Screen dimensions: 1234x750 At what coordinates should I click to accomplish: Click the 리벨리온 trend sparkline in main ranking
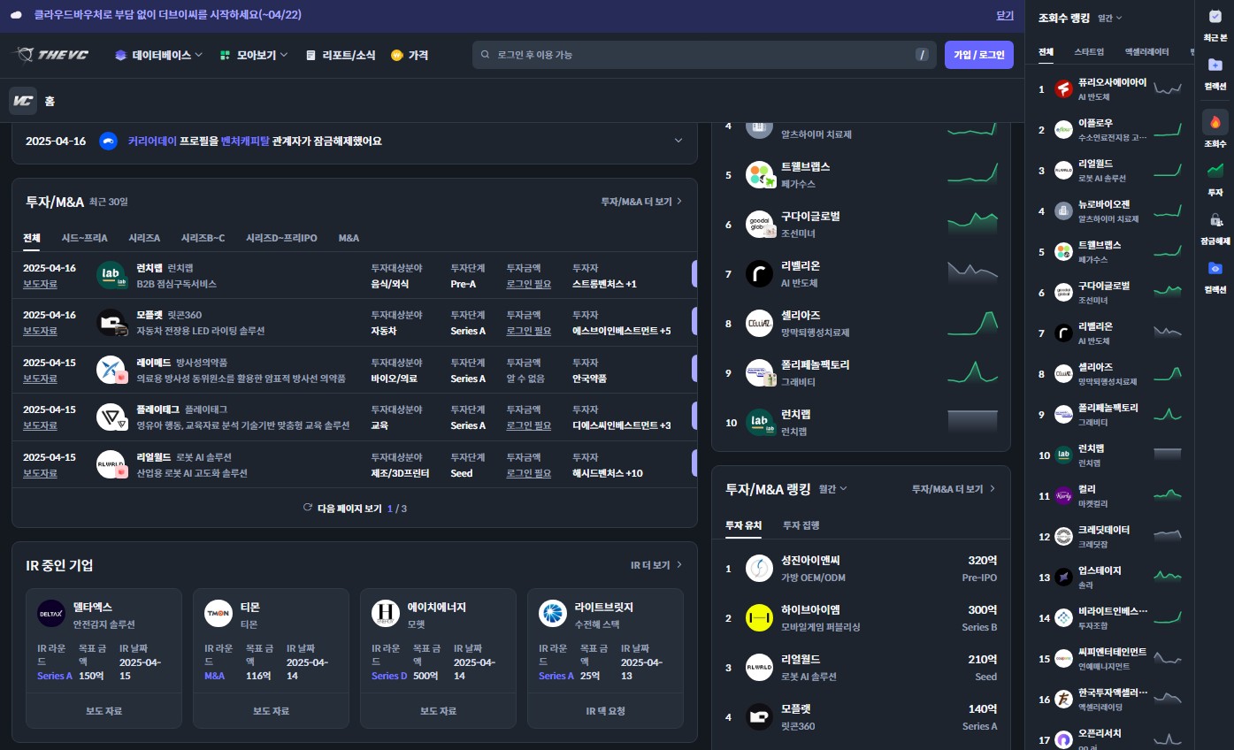[x=973, y=272]
